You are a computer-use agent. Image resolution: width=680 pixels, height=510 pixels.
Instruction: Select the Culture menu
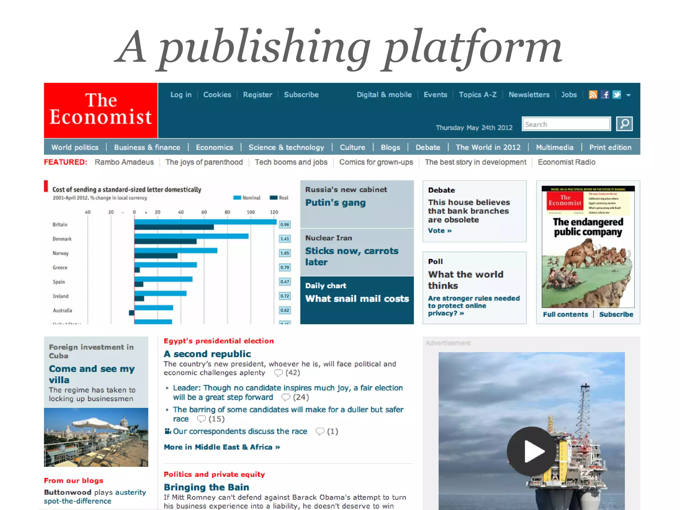pyautogui.click(x=352, y=147)
